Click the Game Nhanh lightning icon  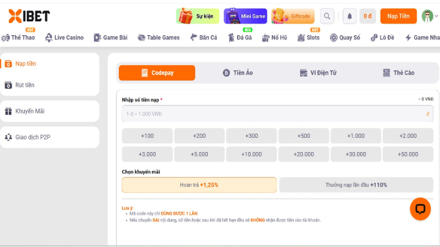pyautogui.click(x=408, y=37)
